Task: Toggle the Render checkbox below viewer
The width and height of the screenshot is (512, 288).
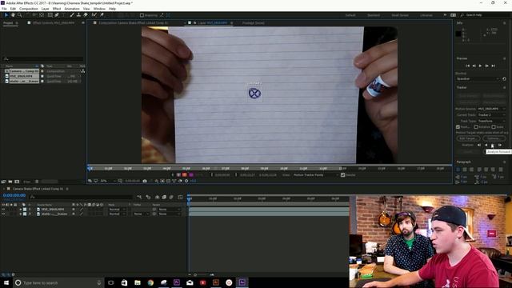Action: point(343,175)
